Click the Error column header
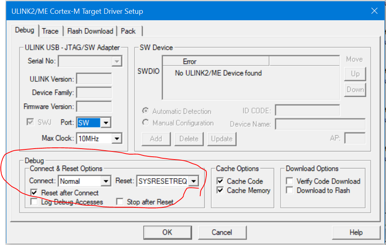Screen dimensions: 386x245 pos(216,61)
